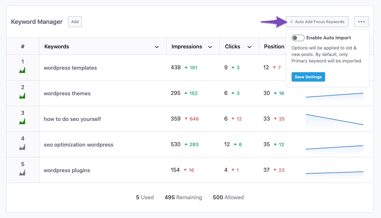Viewport: 381px width, 218px height.
Task: Expand the Keywords column dropdown
Action: coord(157,47)
